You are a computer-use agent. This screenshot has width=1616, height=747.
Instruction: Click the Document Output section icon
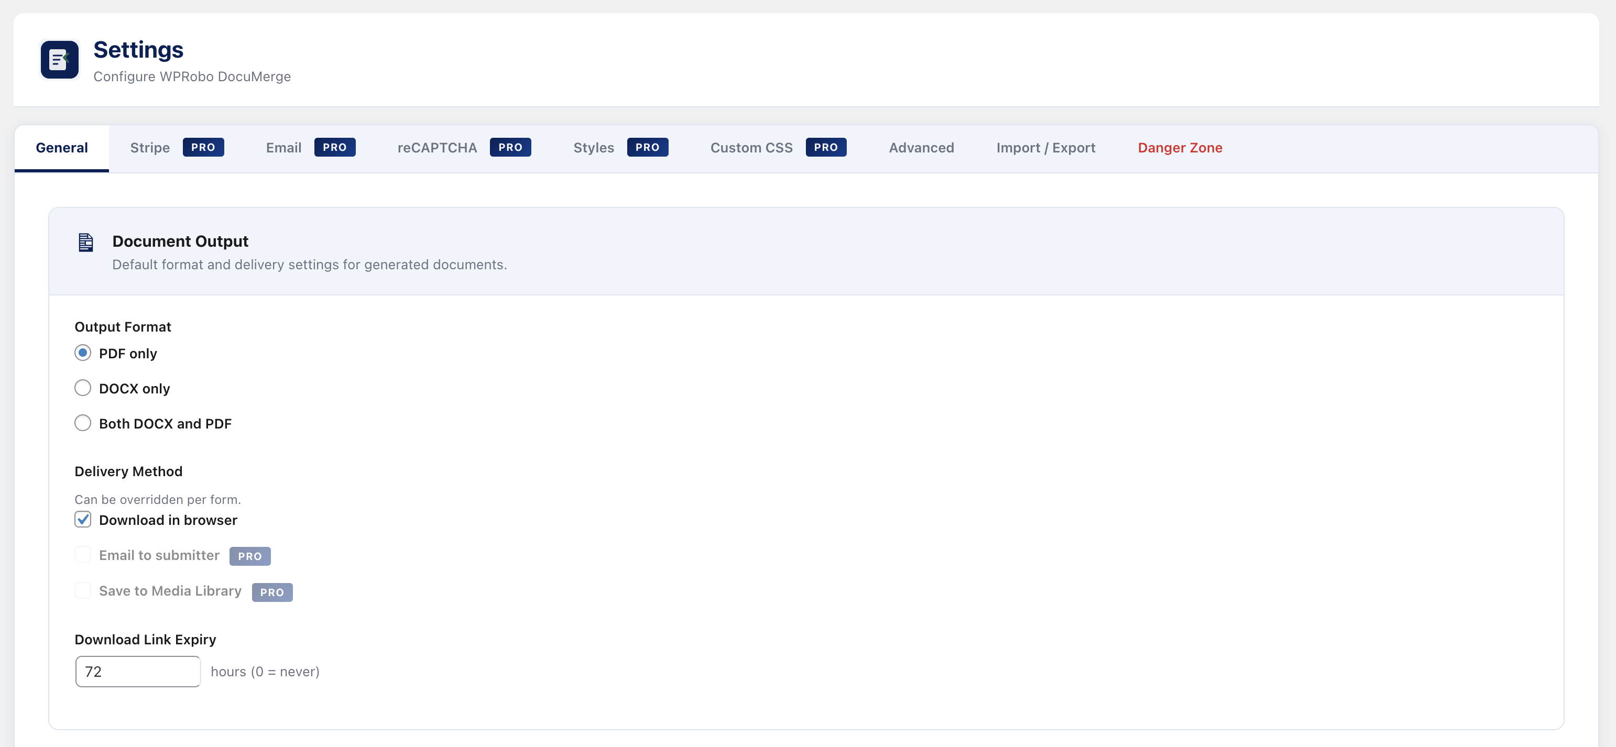pos(86,242)
